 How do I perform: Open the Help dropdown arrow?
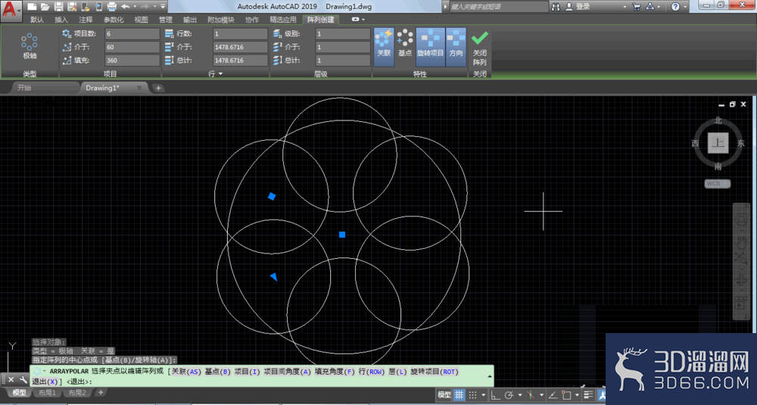click(685, 7)
